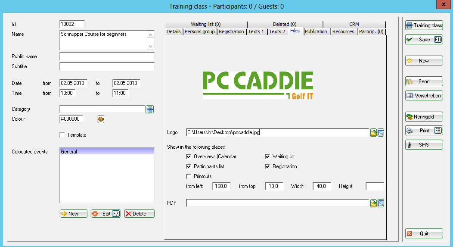
Task: Open the colour palette picker icon
Action: pyautogui.click(x=101, y=119)
